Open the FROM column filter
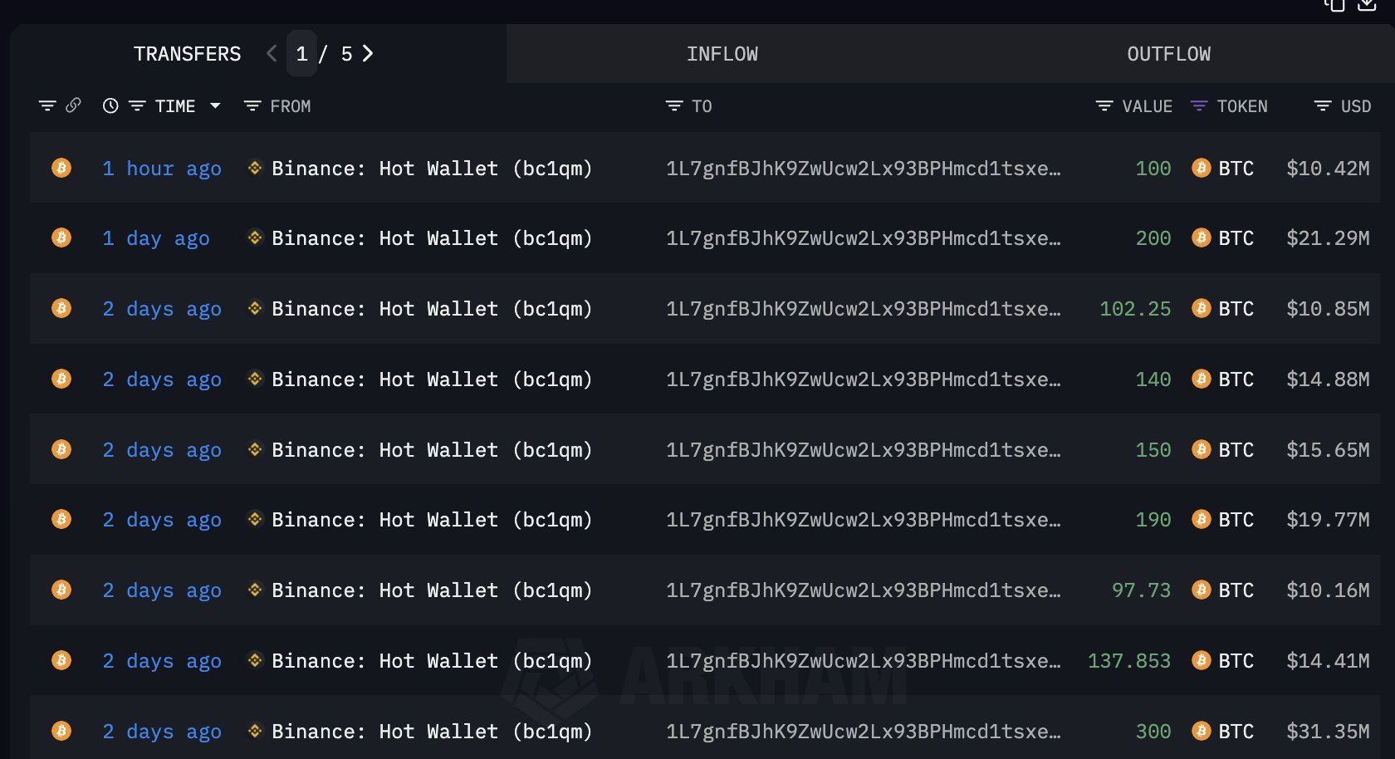The height and width of the screenshot is (759, 1395). [x=252, y=106]
